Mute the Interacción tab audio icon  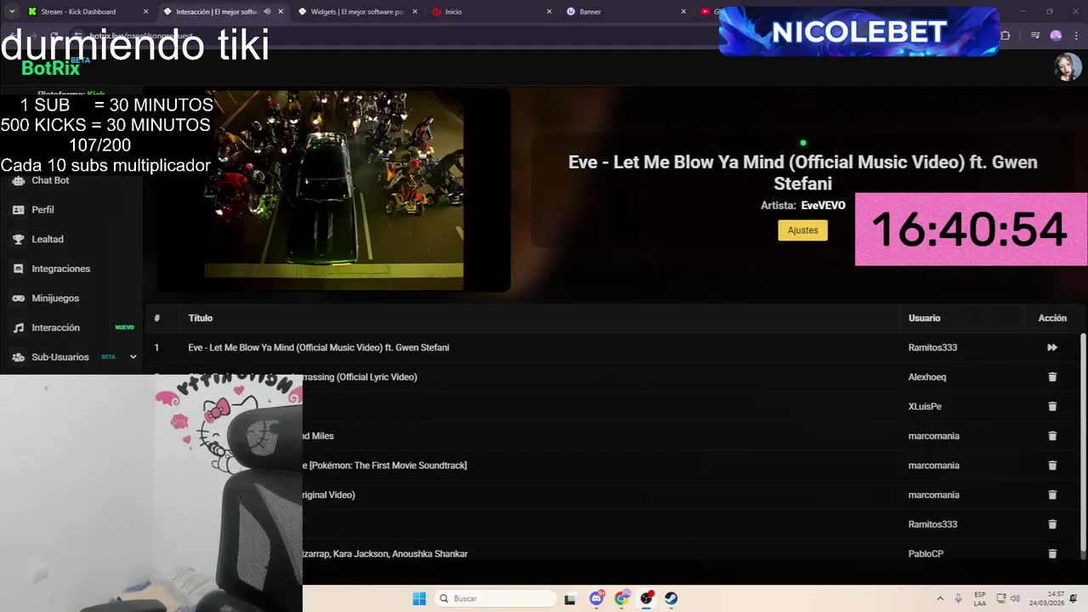coord(267,12)
